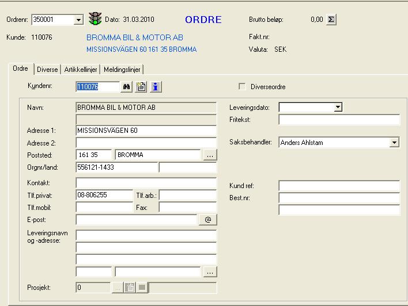This screenshot has width=408, height=306.
Task: Open the Poststed lookup ellipsis button
Action: pyautogui.click(x=210, y=155)
